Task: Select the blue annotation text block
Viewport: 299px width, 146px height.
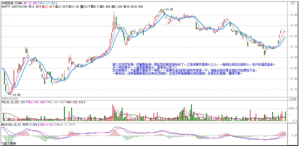Action: click(193, 69)
